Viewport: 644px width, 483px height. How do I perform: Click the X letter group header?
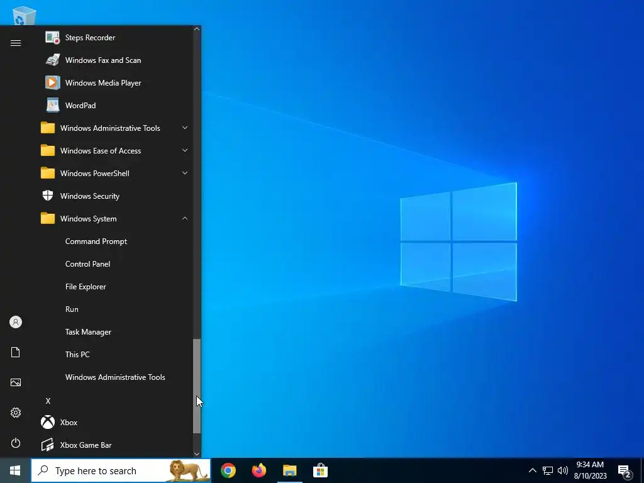tap(48, 401)
